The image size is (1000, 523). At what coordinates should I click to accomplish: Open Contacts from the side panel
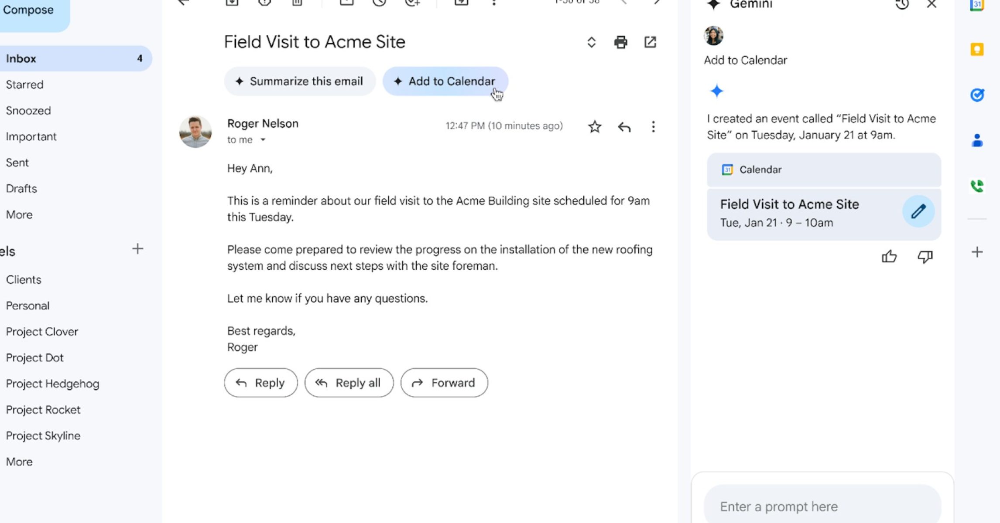977,140
